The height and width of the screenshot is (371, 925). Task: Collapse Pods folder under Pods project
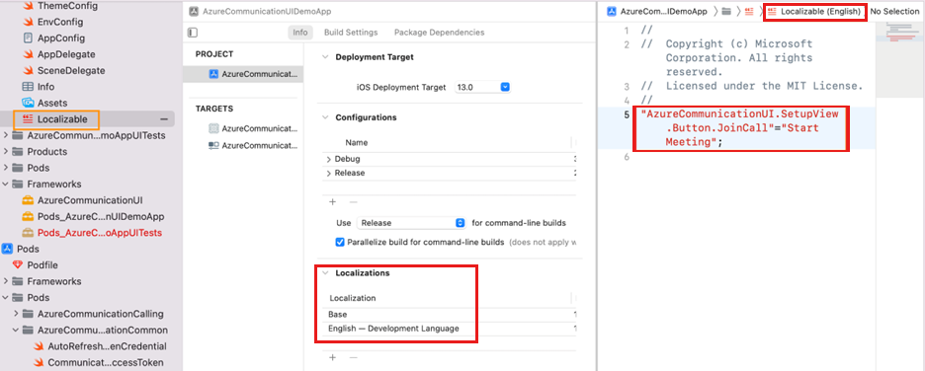[5, 297]
